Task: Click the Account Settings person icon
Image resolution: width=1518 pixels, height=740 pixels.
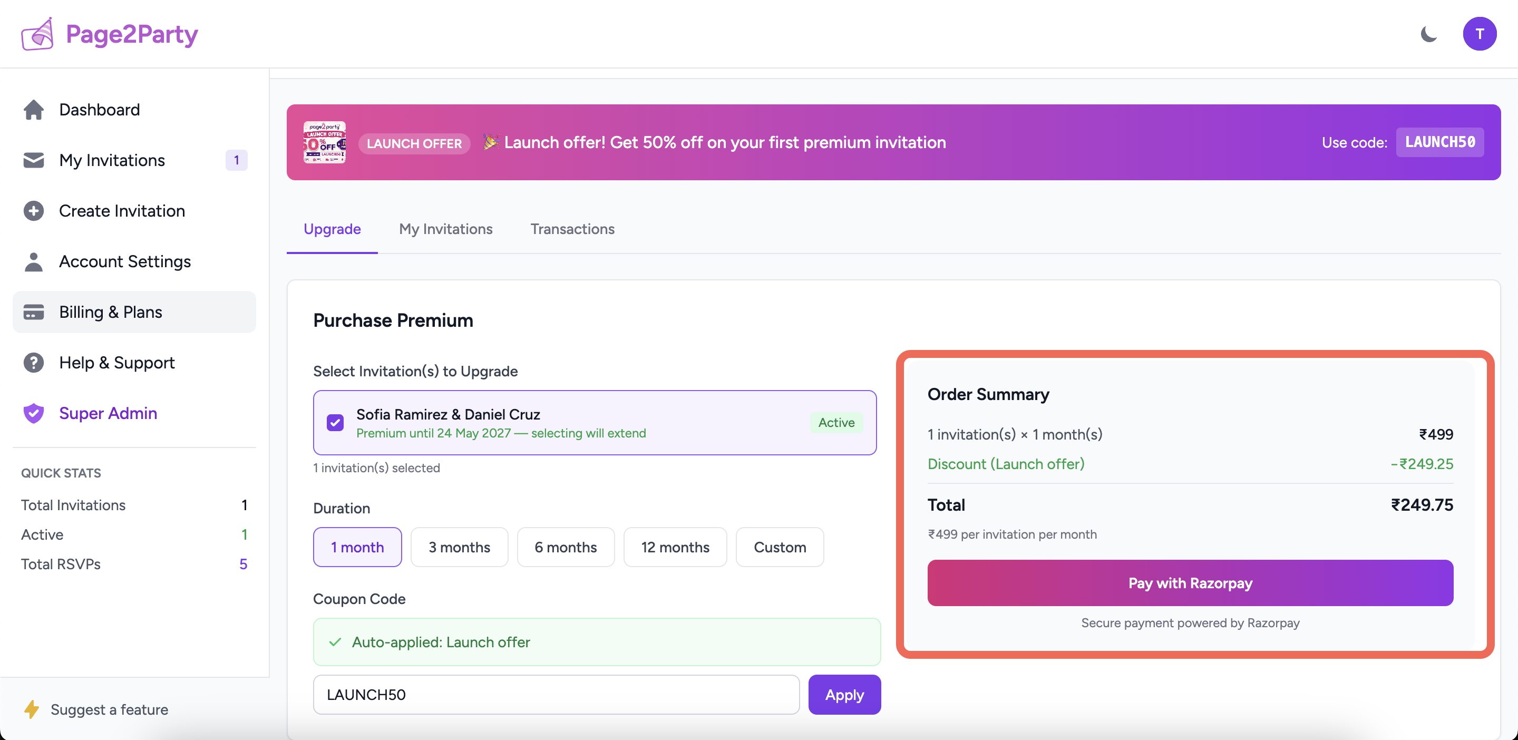Action: [x=34, y=261]
